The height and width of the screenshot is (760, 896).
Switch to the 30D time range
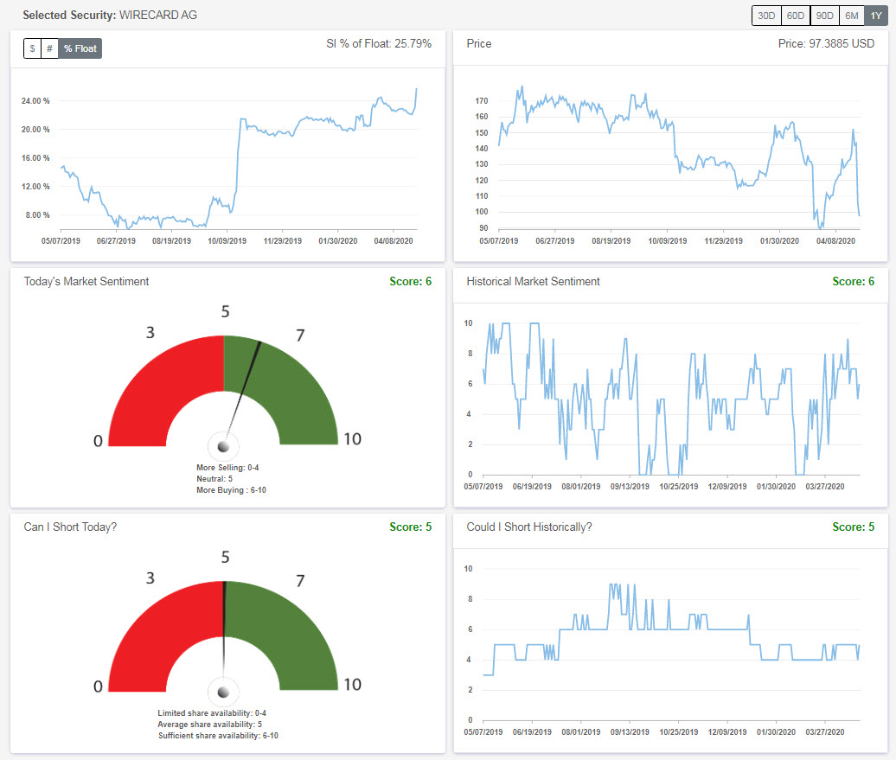point(765,15)
